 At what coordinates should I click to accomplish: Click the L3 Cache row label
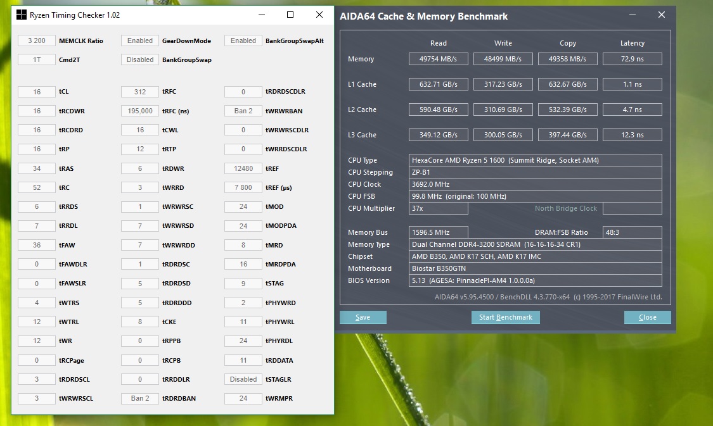(x=362, y=135)
